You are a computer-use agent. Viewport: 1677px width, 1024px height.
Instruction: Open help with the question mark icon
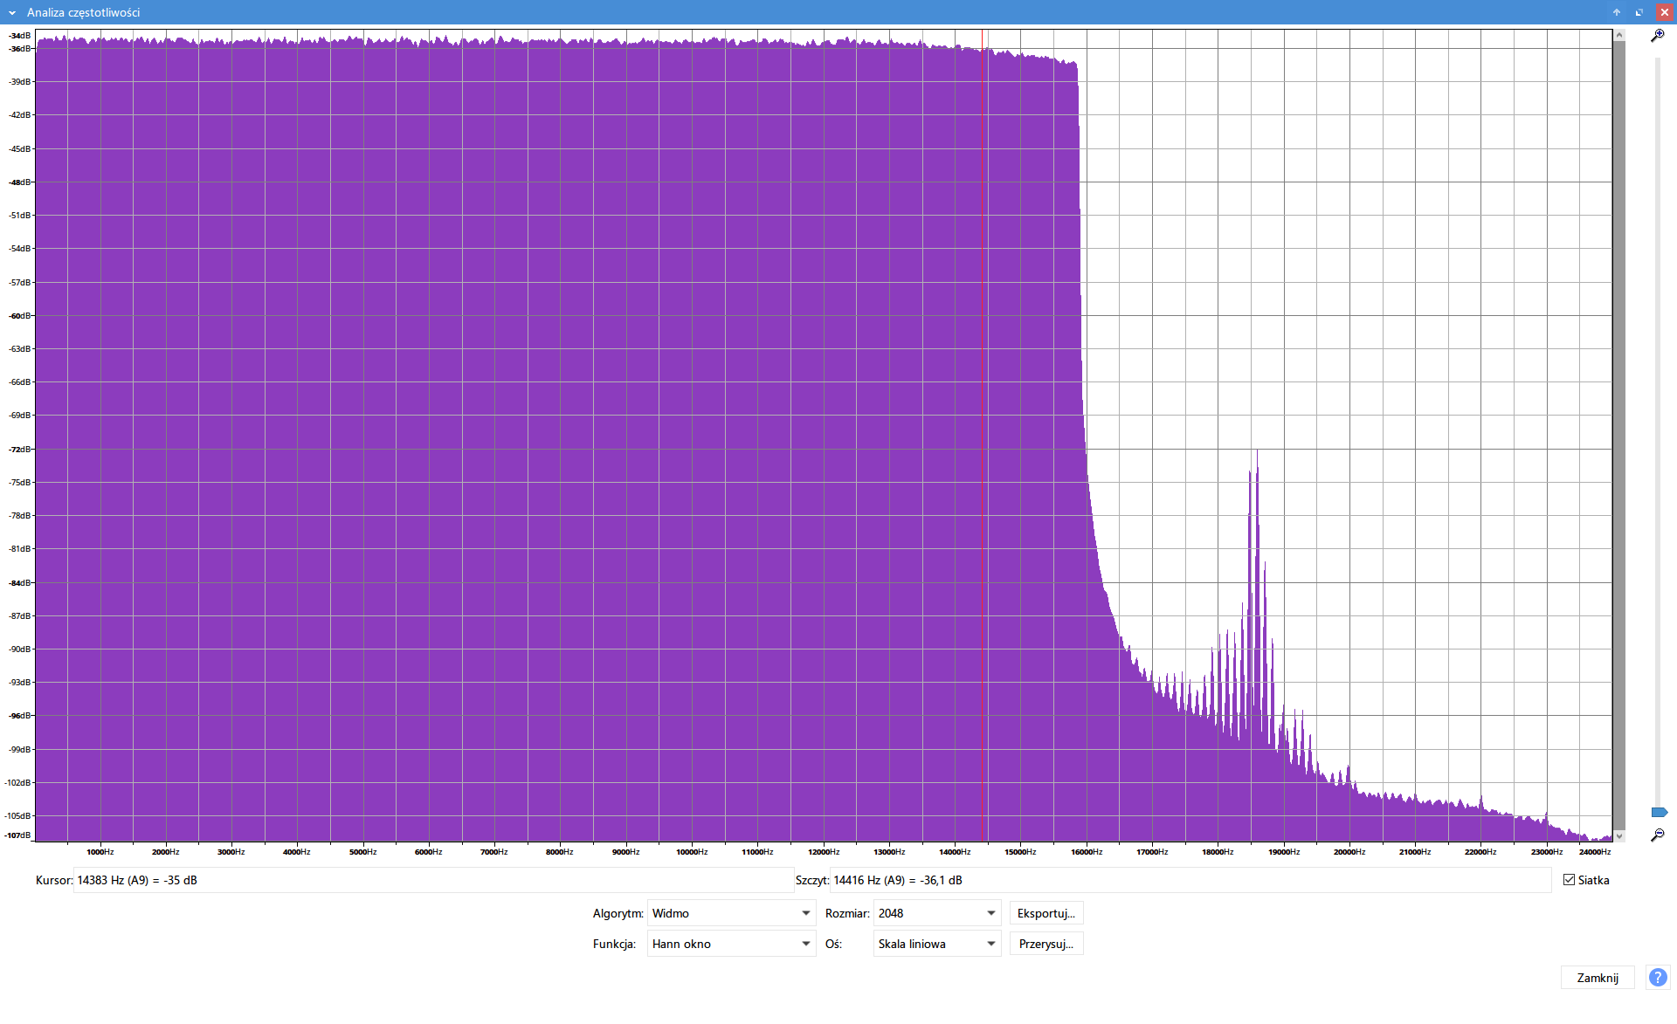click(x=1657, y=977)
